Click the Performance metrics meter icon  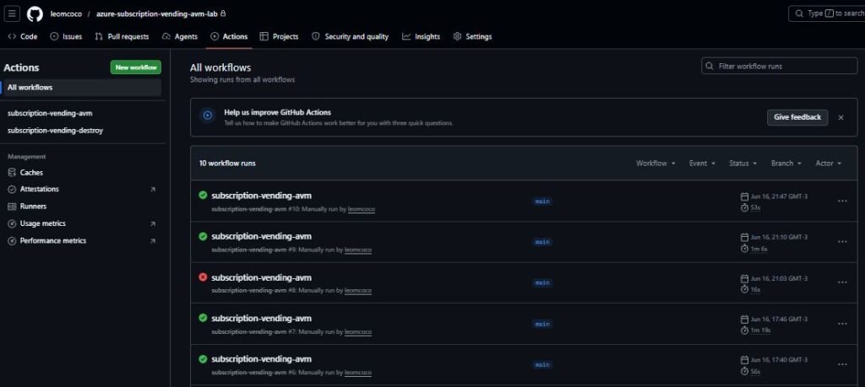(x=12, y=240)
